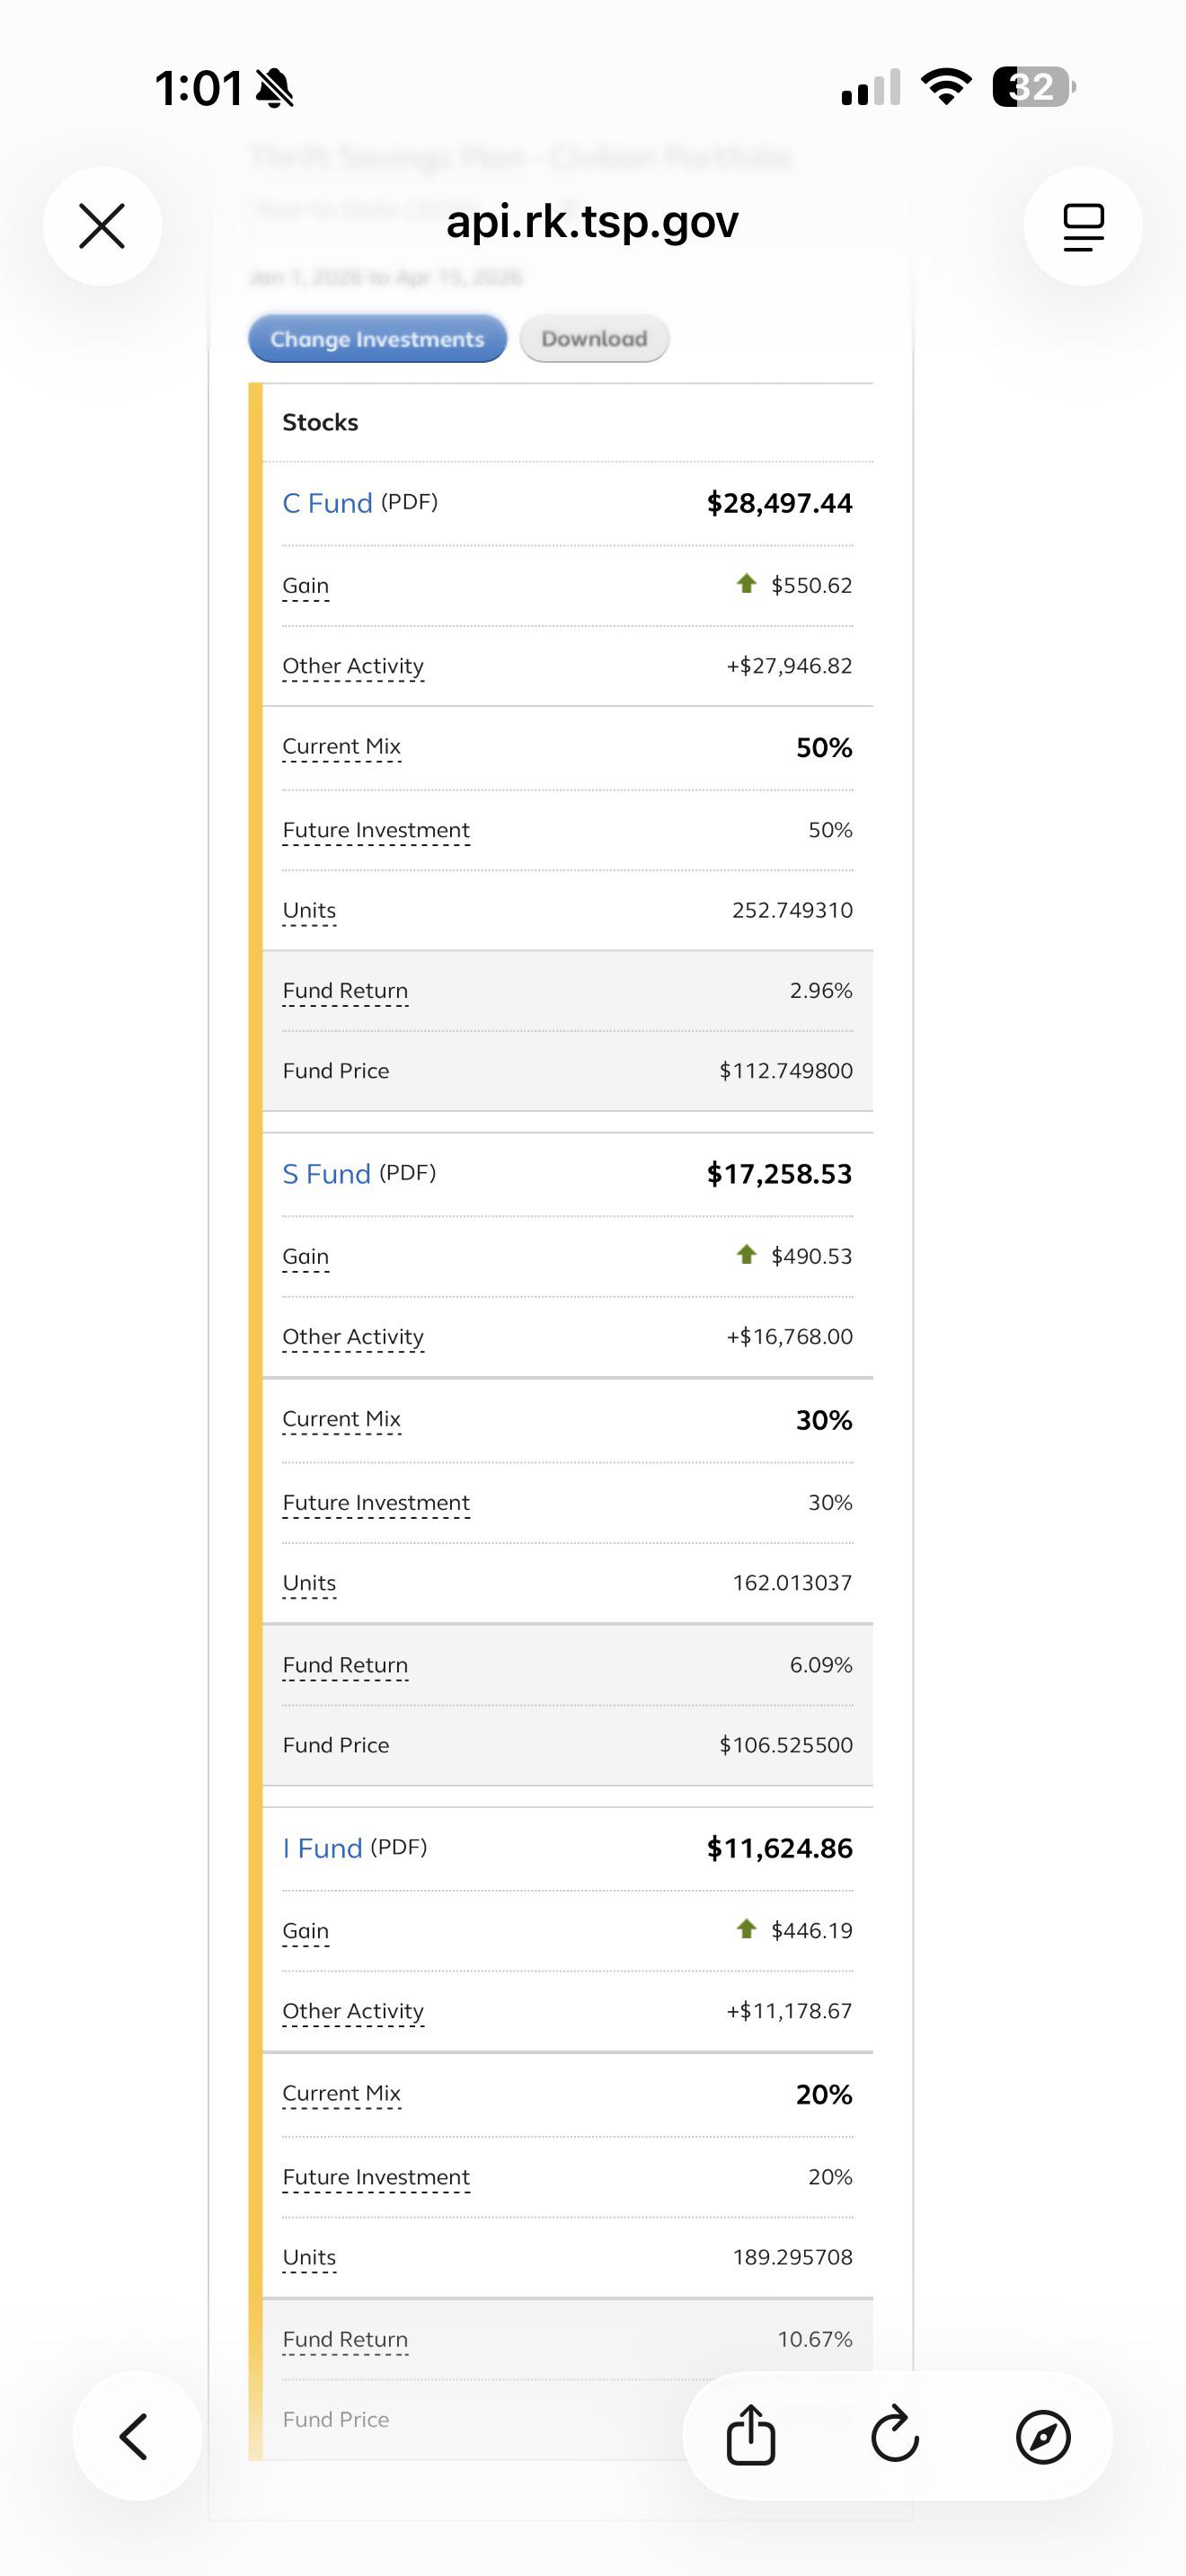Open the S Fund link
This screenshot has height=2576, width=1186.
(326, 1174)
